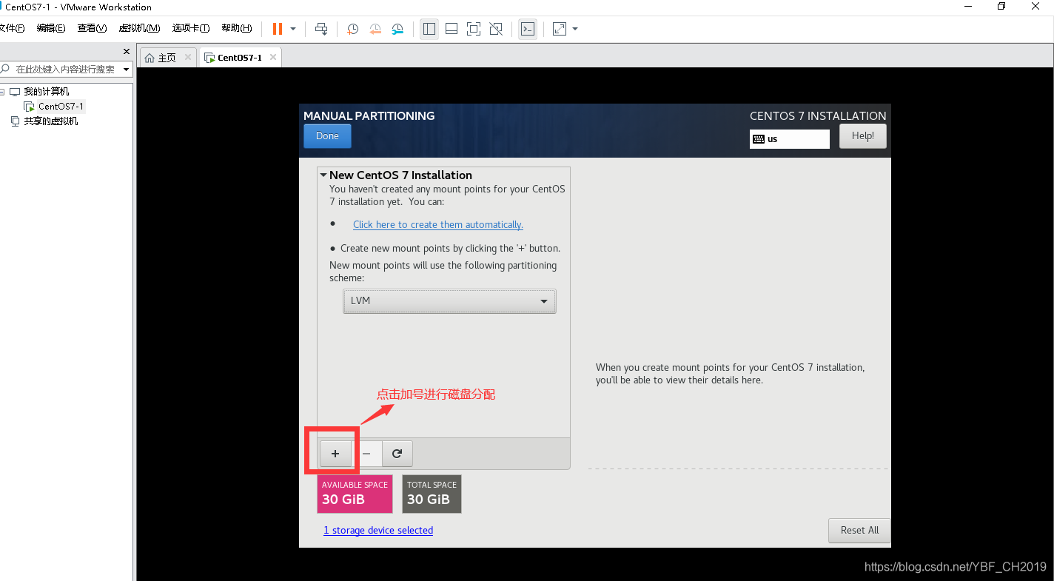Take a snapshot of this virtual machine
Screen dimensions: 1054x581
pos(353,29)
